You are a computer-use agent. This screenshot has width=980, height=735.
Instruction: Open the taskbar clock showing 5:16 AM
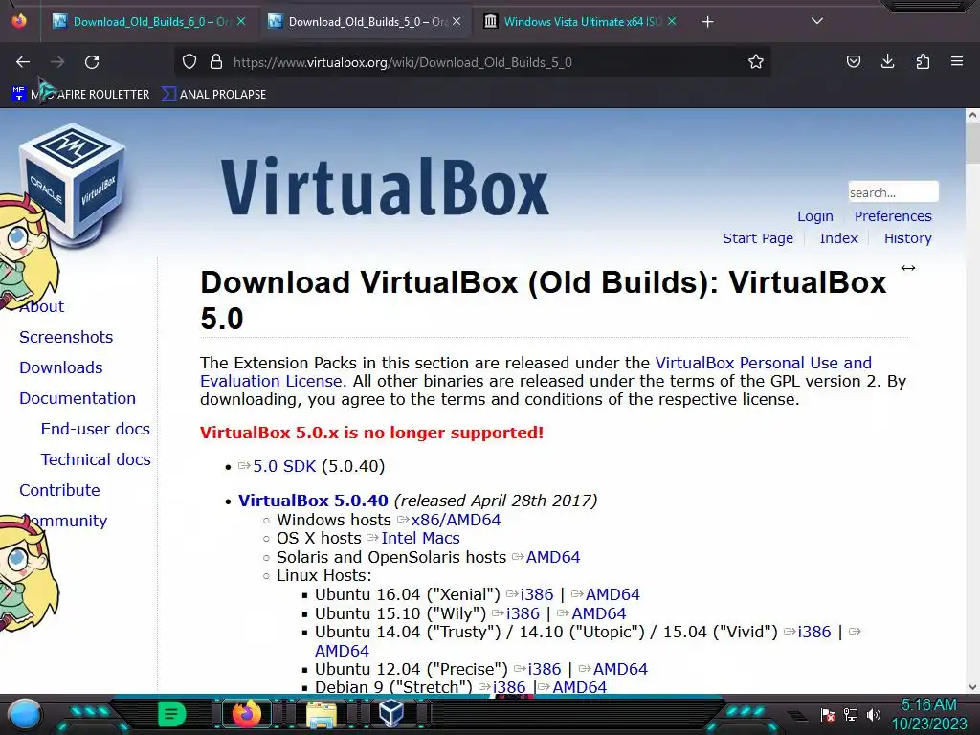click(928, 714)
